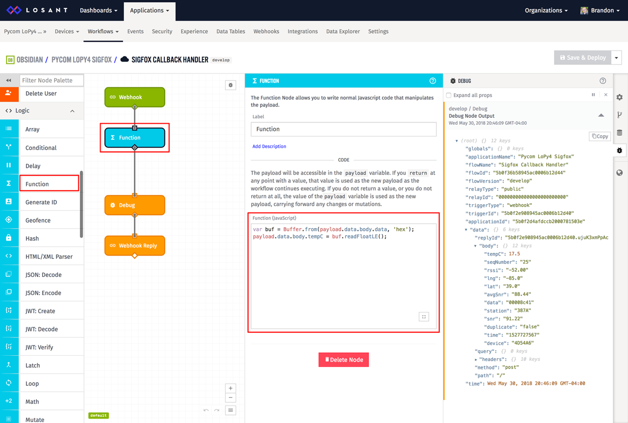Viewport: 628px width, 423px height.
Task: Click the default version tag
Action: click(x=99, y=415)
